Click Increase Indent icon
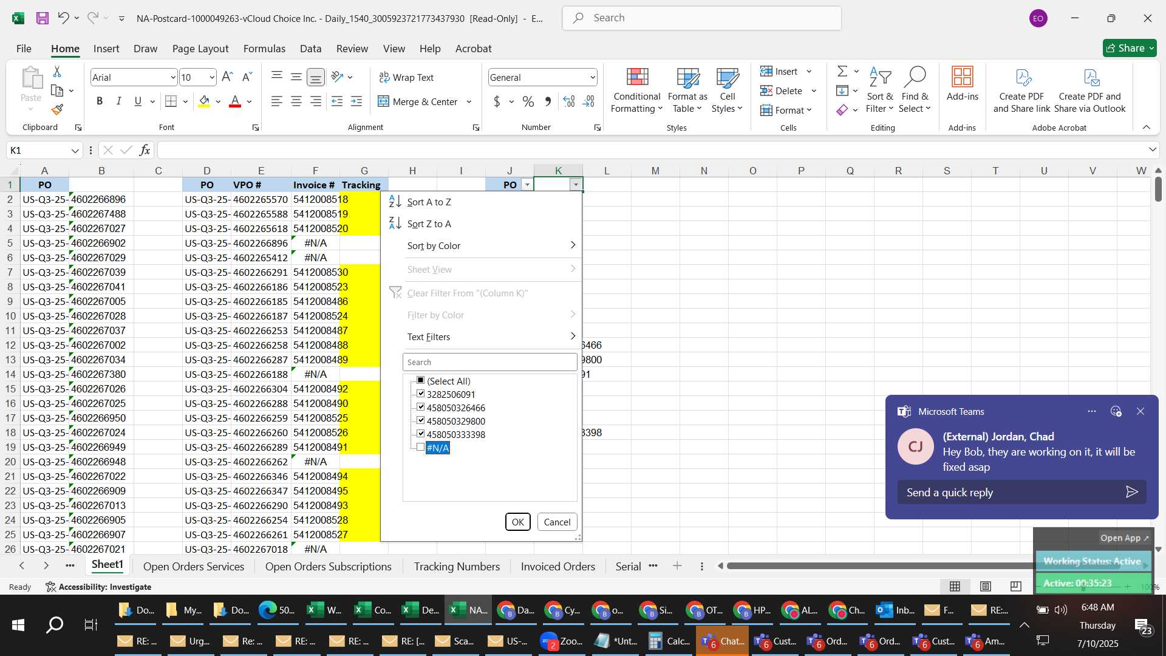Viewport: 1166px width, 656px height. tap(356, 101)
